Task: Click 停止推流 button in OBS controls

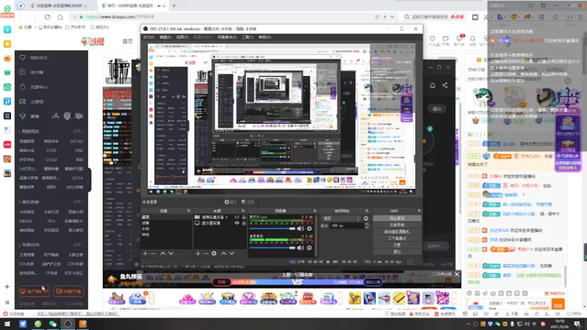Action: point(397,218)
